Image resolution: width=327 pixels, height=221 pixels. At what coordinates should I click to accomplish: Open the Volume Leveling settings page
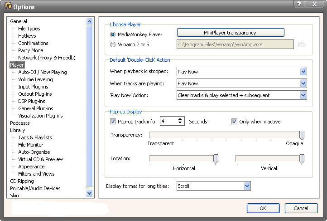click(x=35, y=79)
